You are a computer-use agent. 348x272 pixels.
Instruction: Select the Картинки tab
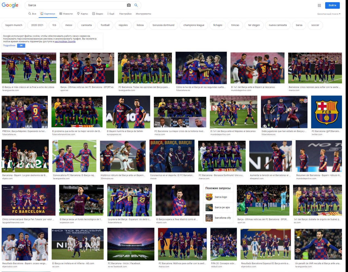point(48,14)
